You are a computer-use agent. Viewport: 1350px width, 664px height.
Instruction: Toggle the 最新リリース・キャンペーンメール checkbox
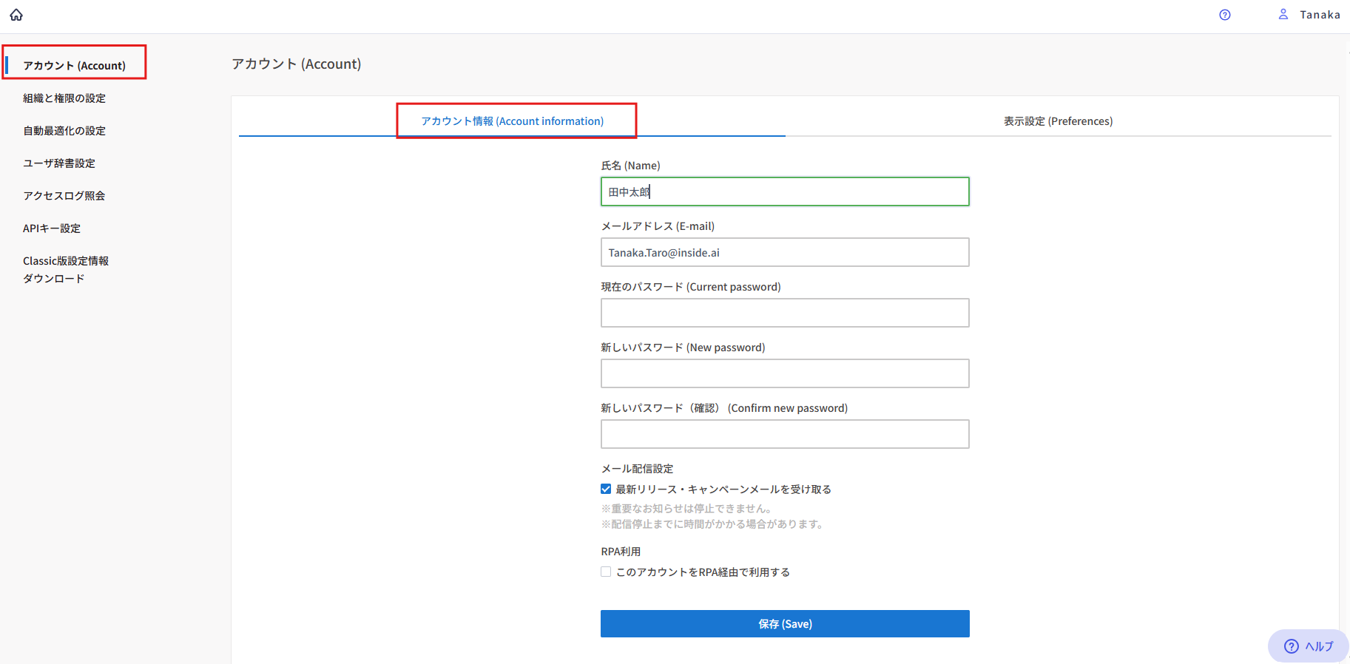pos(606,489)
